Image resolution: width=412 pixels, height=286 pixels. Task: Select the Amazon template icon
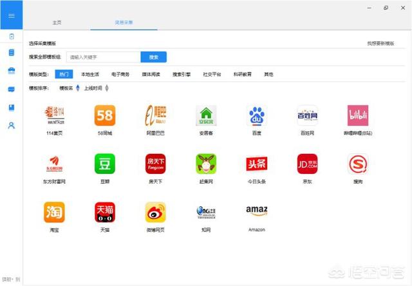tap(257, 211)
